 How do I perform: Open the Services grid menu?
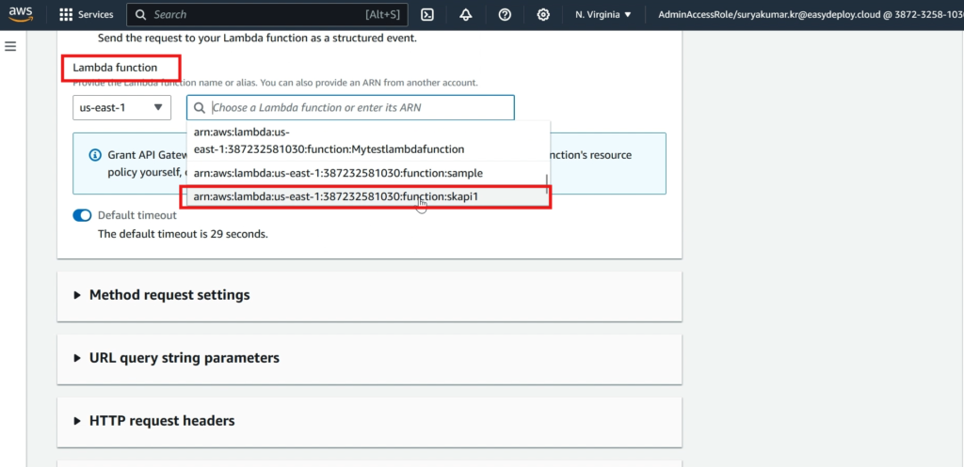coord(86,15)
